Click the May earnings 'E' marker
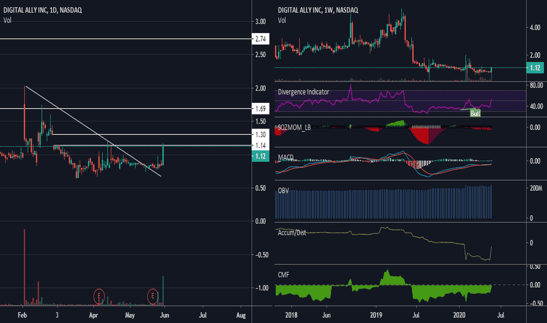Screen dimensions: 547x323 [x=153, y=297]
